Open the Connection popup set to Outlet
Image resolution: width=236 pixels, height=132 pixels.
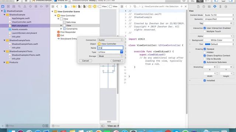(x=110, y=40)
